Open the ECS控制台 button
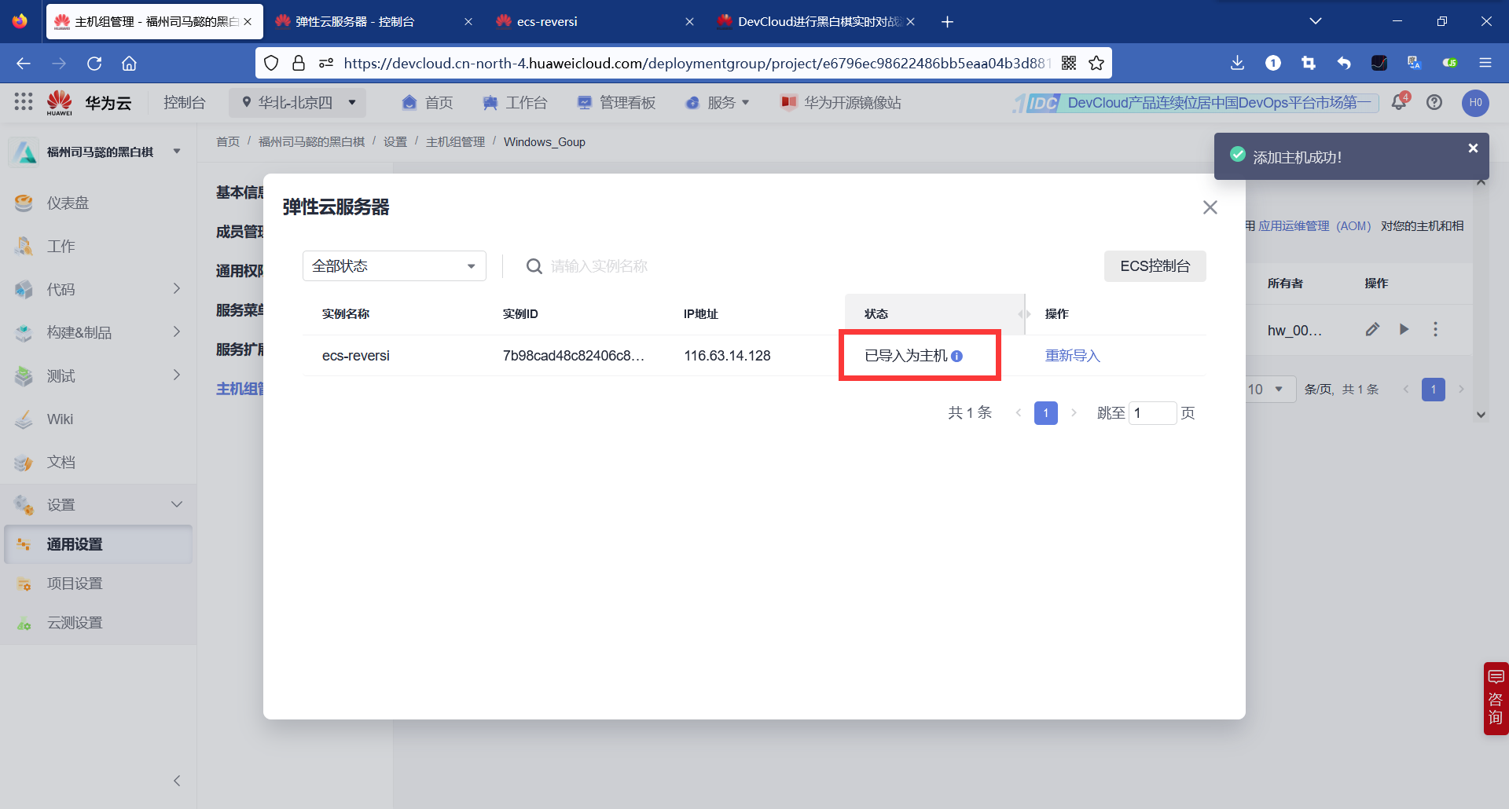 tap(1155, 266)
